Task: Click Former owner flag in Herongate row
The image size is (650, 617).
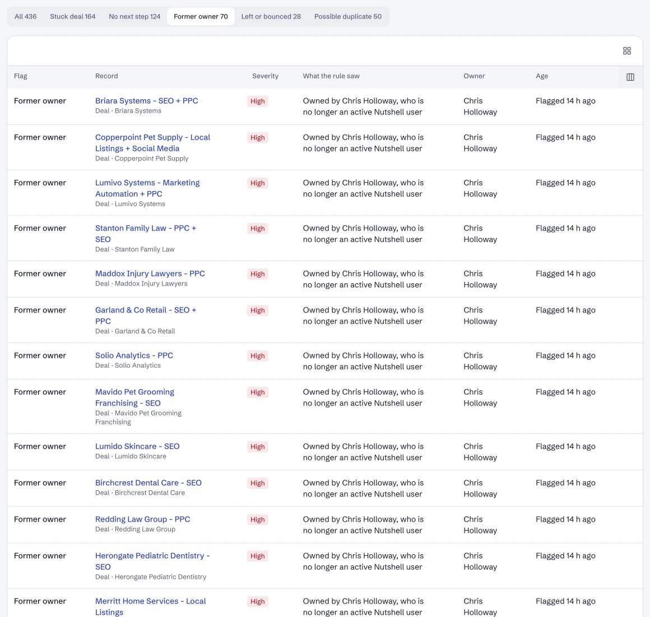Action: [x=40, y=556]
